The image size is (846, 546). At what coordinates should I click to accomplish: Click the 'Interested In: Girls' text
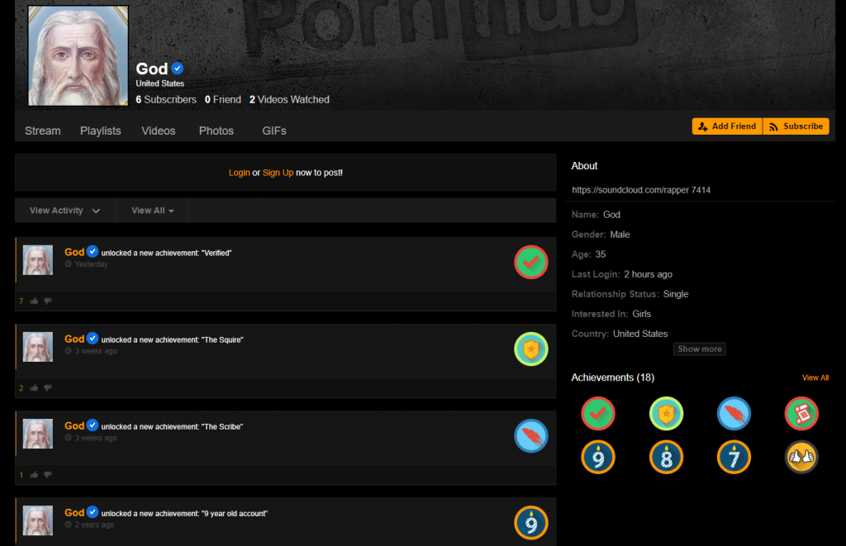click(611, 314)
